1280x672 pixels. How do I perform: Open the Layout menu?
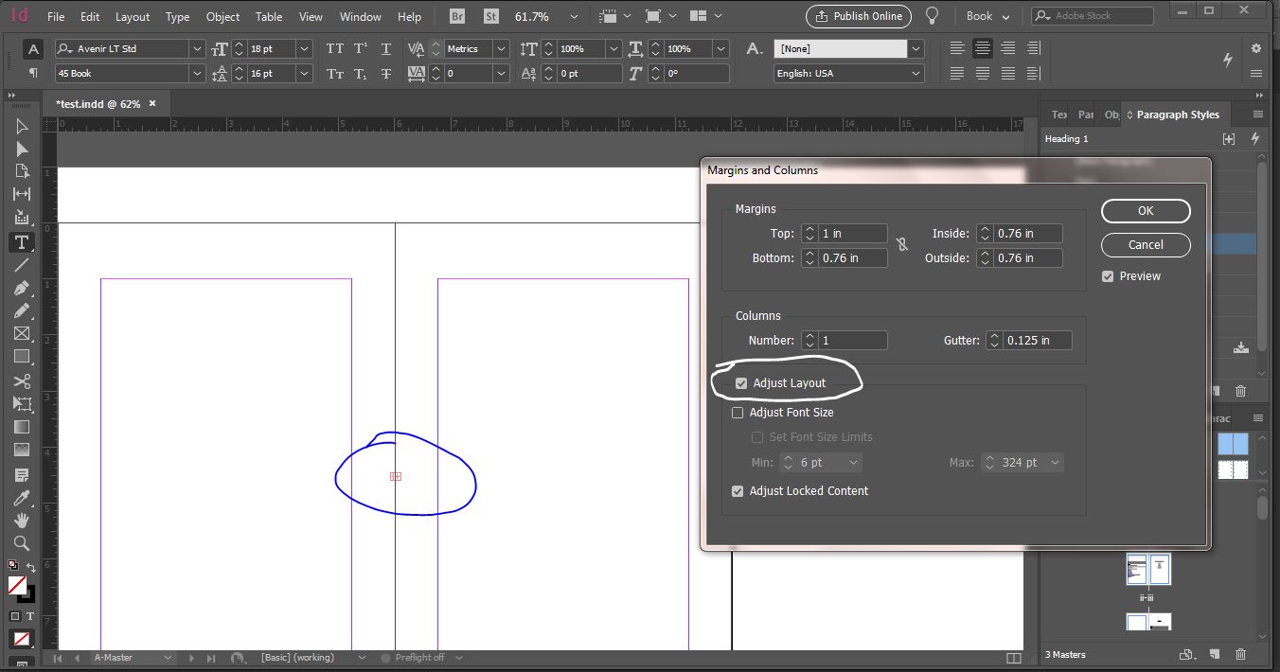point(132,16)
